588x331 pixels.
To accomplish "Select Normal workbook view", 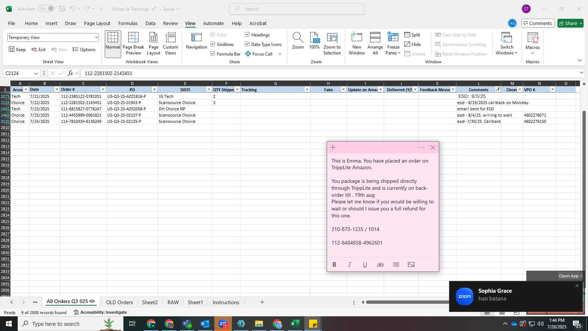I will 113,44.
